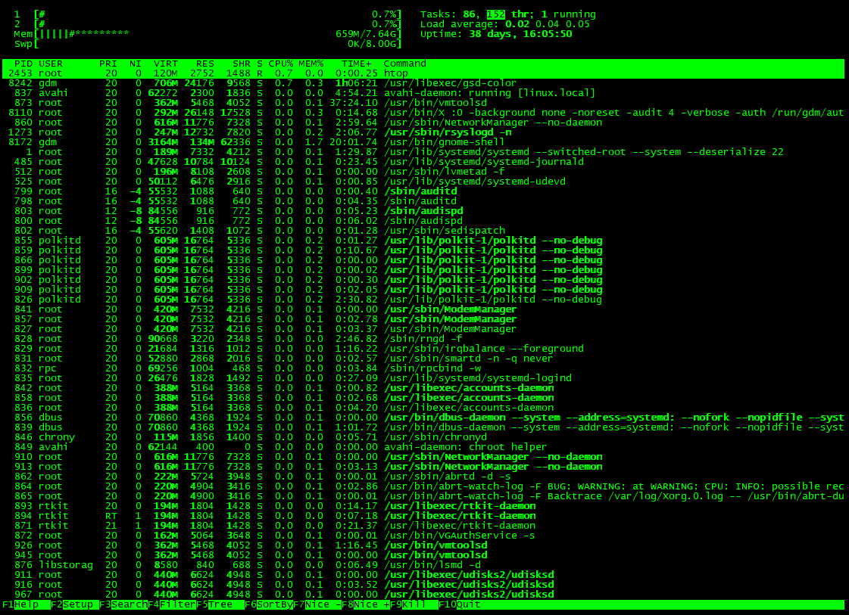The width and height of the screenshot is (849, 615).
Task: Open F6 SortBy option
Action: coord(269,604)
